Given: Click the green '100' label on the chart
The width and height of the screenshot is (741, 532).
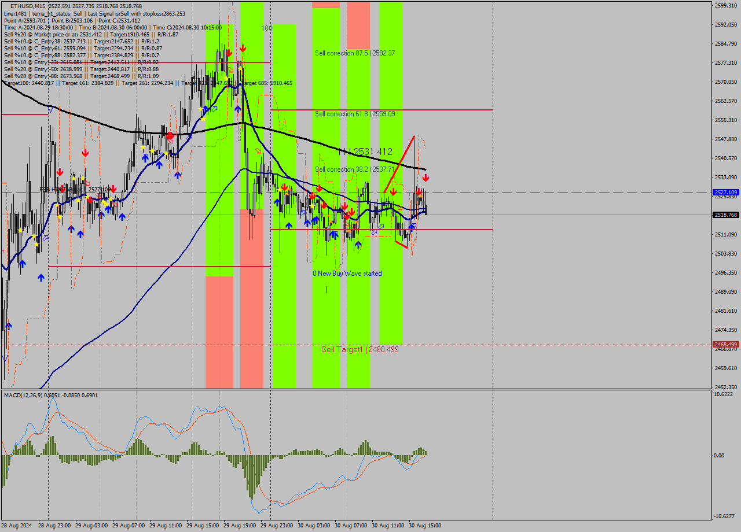Looking at the screenshot, I should pyautogui.click(x=266, y=28).
